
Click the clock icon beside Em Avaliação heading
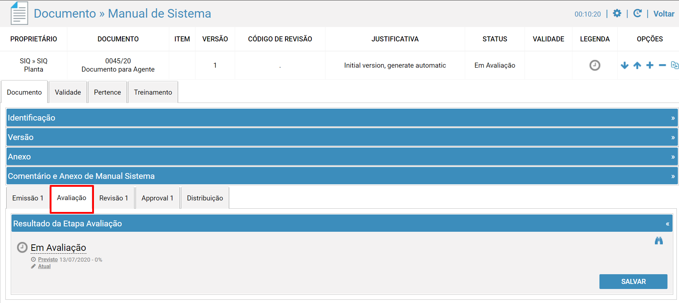(x=22, y=247)
